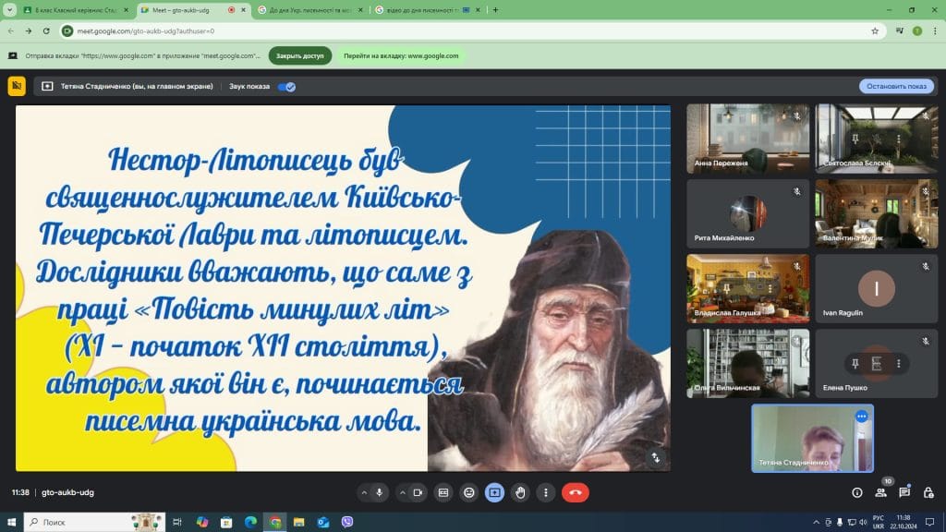Open Viber from the Windows taskbar
Image resolution: width=946 pixels, height=532 pixels.
(x=347, y=522)
